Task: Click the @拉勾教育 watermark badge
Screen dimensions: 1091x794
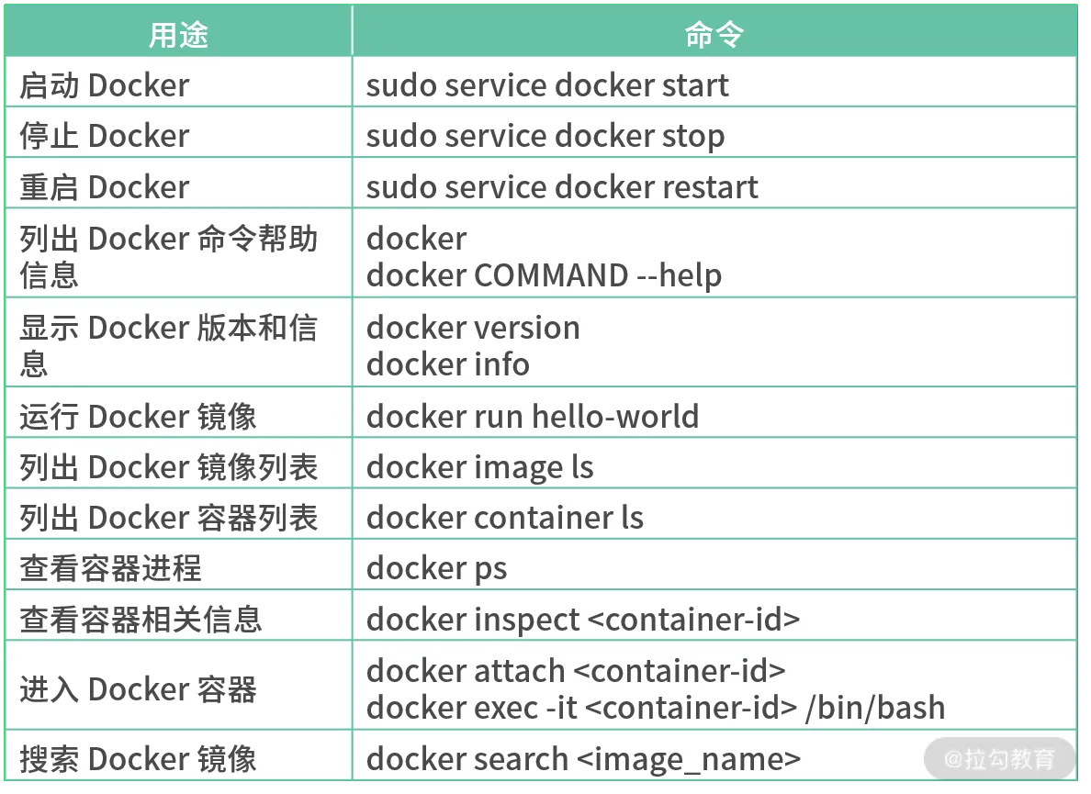Action: [1000, 758]
